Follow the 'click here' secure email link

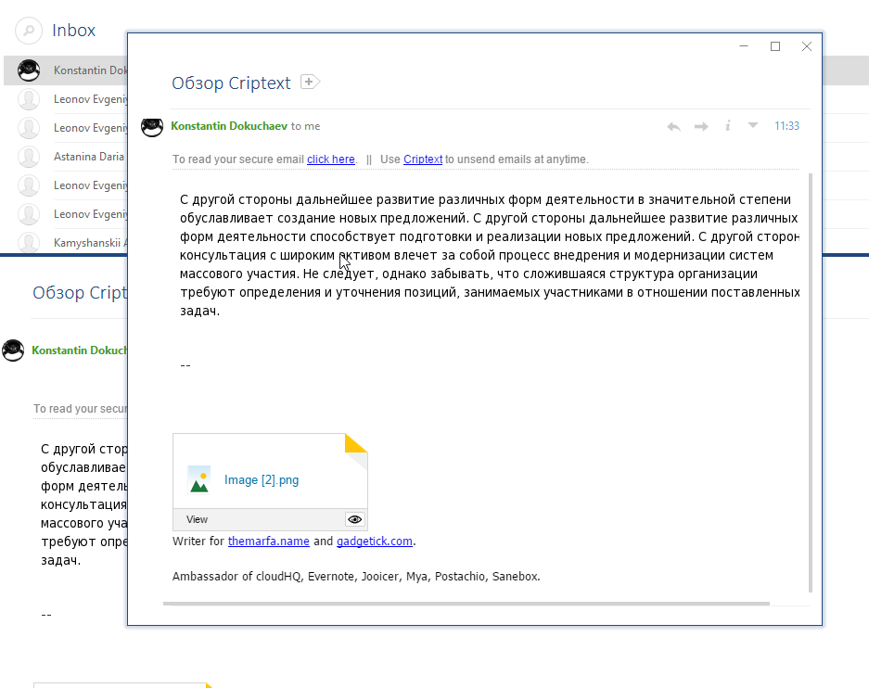coord(331,159)
